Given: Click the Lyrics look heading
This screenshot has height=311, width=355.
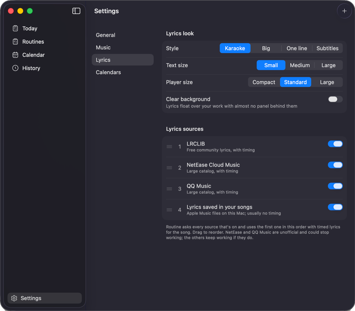Looking at the screenshot, I should click(x=180, y=33).
